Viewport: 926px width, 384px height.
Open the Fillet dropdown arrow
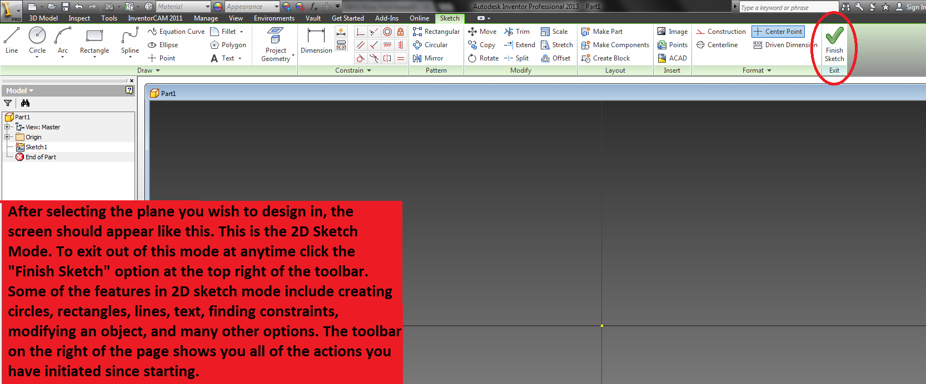point(242,32)
